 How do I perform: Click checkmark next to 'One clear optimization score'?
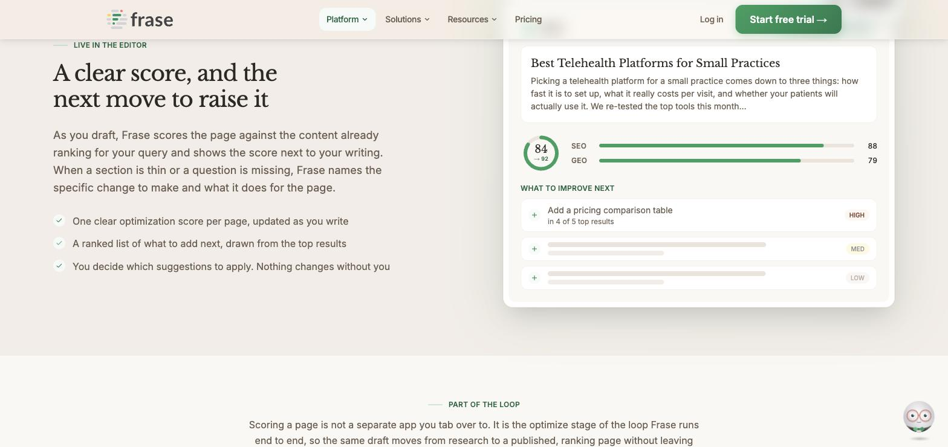pyautogui.click(x=59, y=220)
